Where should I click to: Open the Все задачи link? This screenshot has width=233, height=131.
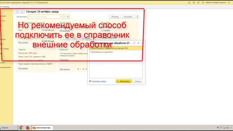(23, 68)
